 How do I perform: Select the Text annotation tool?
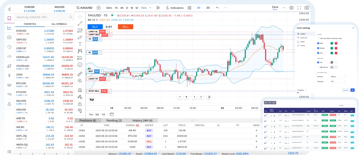pyautogui.click(x=80, y=44)
